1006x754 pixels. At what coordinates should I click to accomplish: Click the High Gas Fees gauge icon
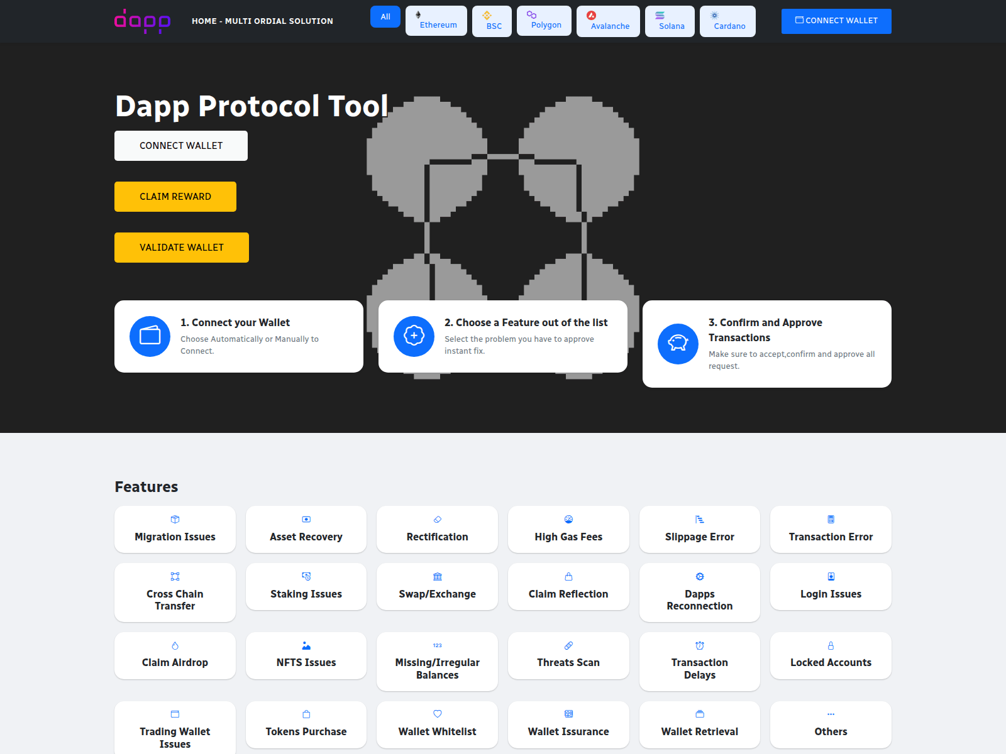point(568,520)
